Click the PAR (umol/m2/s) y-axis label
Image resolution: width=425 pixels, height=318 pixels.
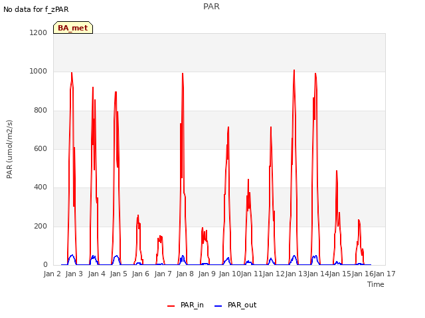(x=9, y=149)
